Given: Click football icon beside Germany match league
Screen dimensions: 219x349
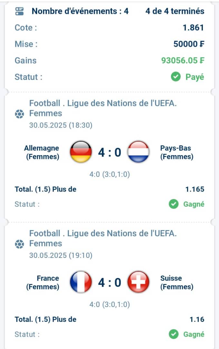Looking at the screenshot, I should (19, 114).
